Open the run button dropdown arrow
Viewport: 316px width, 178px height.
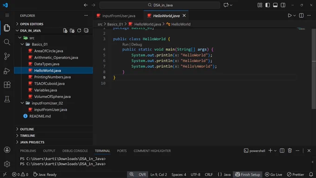click(295, 16)
